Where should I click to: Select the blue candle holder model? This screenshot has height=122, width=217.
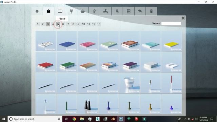pyautogui.click(x=108, y=104)
